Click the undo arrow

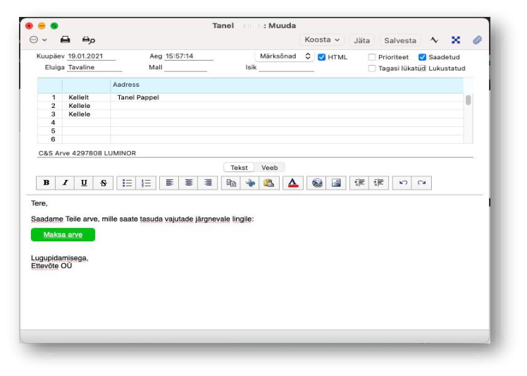click(x=402, y=183)
